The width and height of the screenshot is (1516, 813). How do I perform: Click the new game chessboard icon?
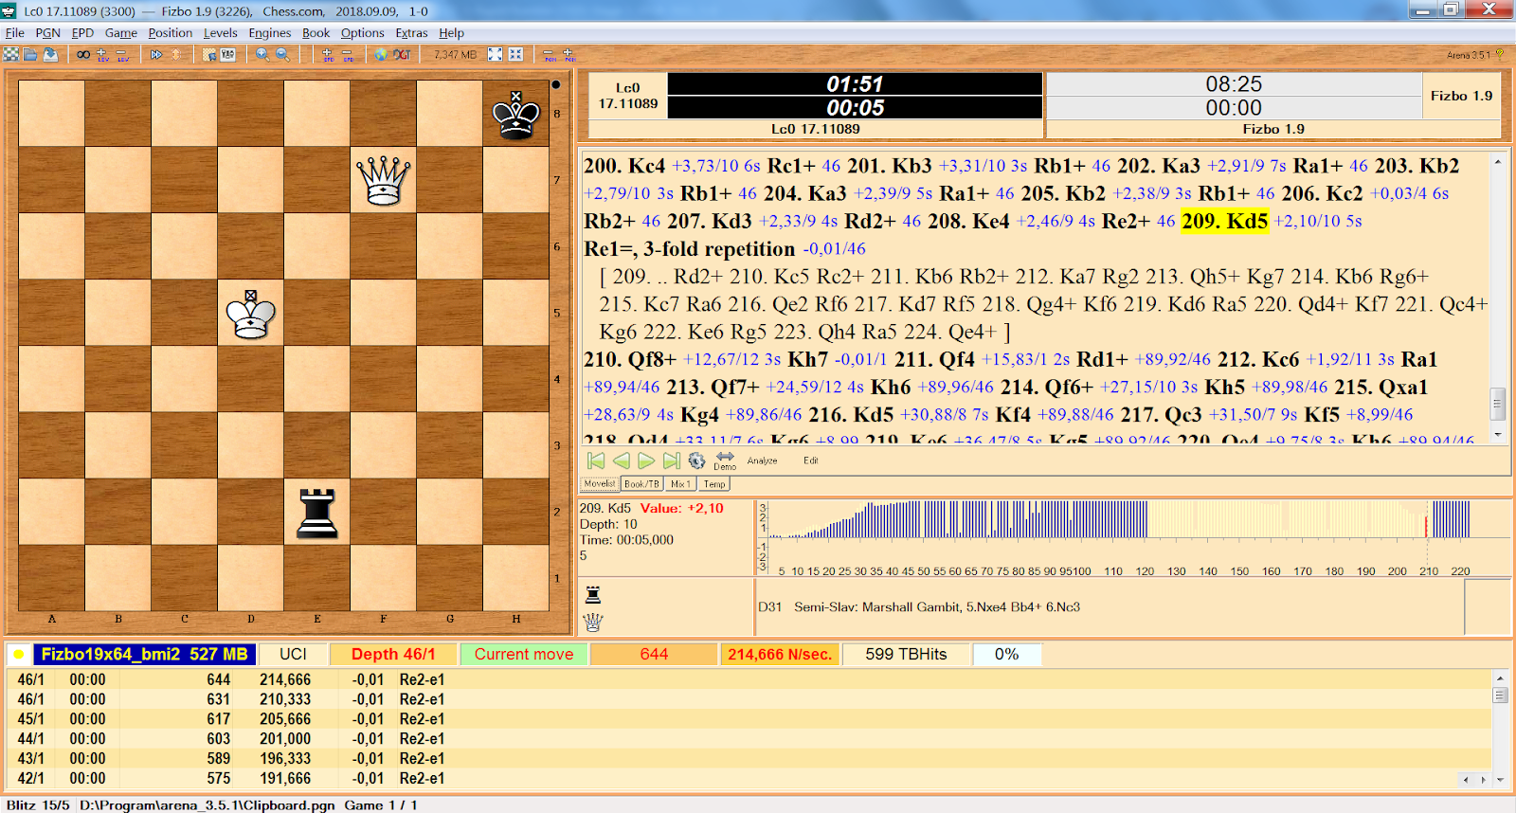click(10, 55)
